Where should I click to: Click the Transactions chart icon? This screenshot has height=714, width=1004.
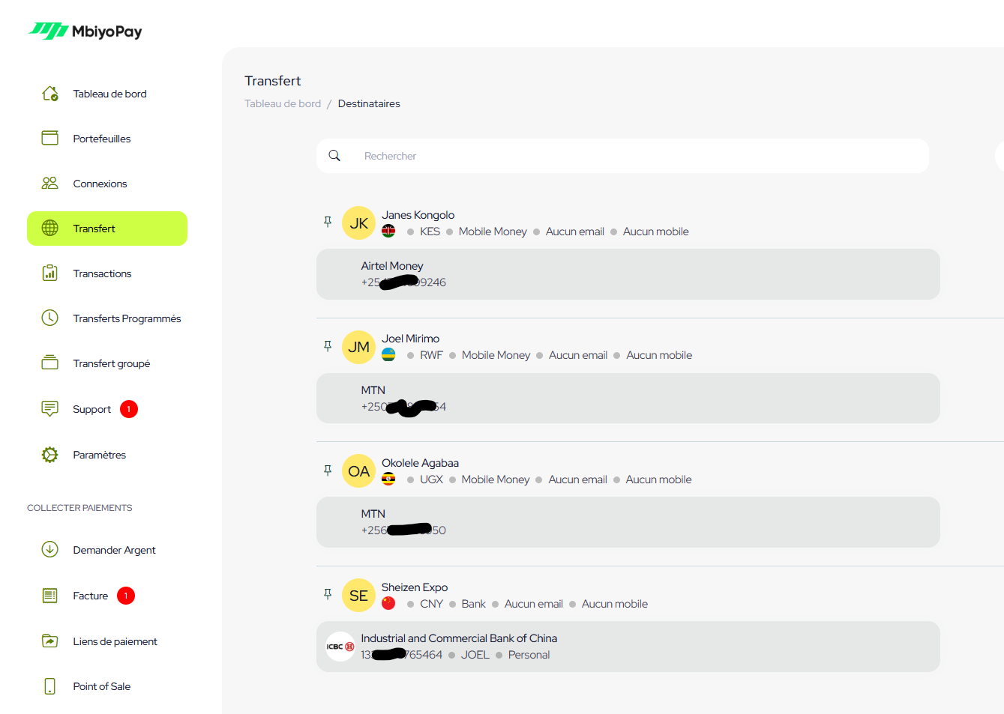(50, 273)
